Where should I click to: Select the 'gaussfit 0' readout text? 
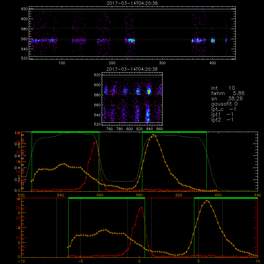pyautogui.click(x=224, y=104)
